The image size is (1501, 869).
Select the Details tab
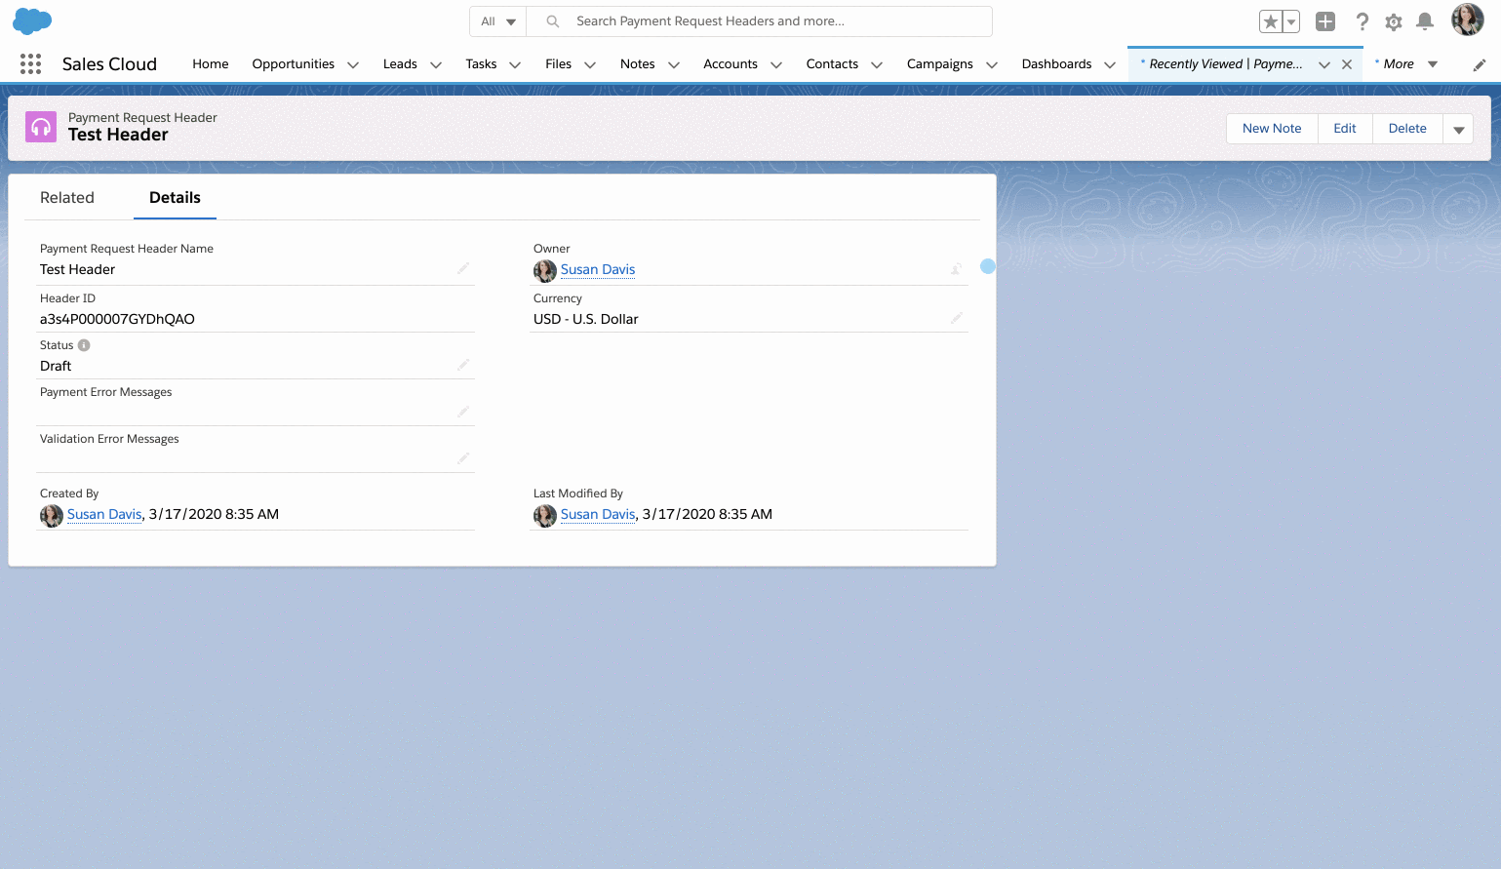click(x=175, y=198)
